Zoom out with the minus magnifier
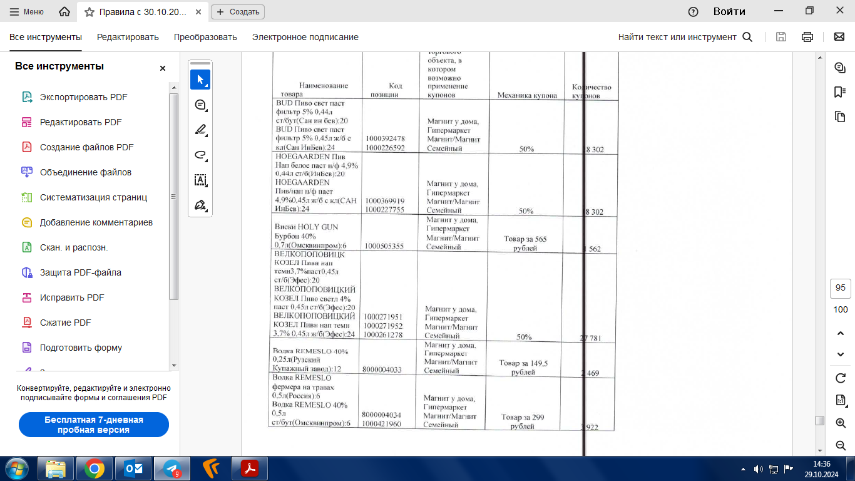This screenshot has width=855, height=481. 841,445
